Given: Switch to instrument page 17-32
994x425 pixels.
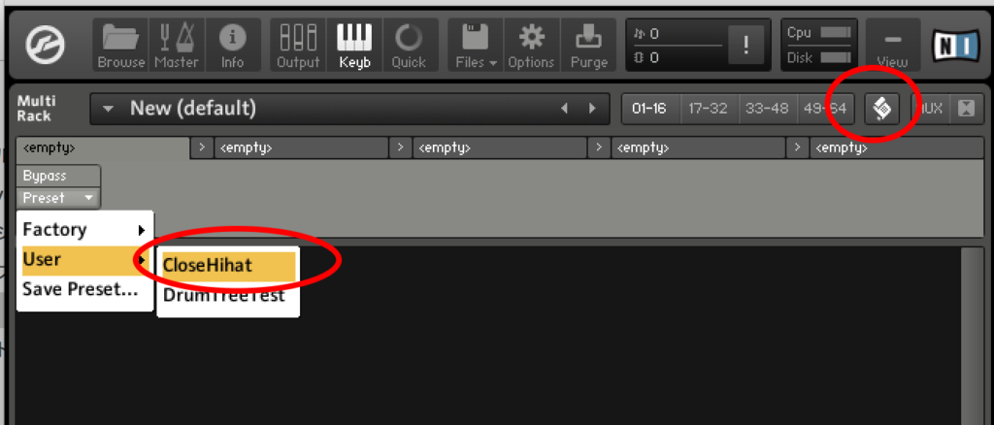Looking at the screenshot, I should pyautogui.click(x=708, y=109).
